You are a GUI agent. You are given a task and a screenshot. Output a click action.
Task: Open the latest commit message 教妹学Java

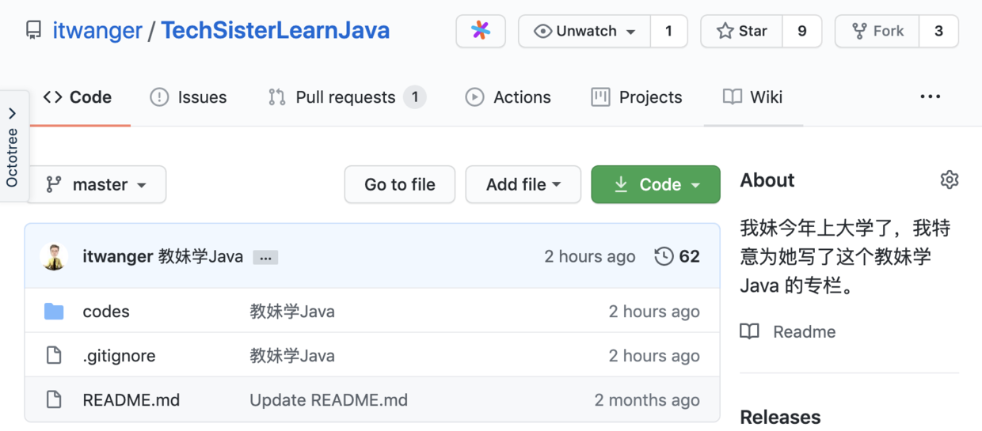tap(201, 256)
